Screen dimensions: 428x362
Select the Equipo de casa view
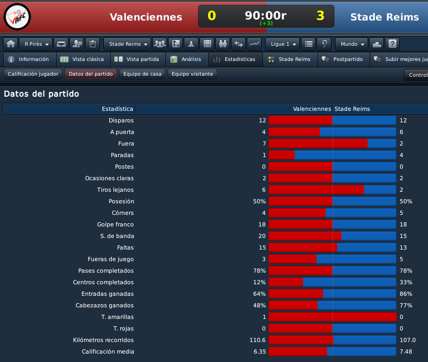pyautogui.click(x=142, y=74)
